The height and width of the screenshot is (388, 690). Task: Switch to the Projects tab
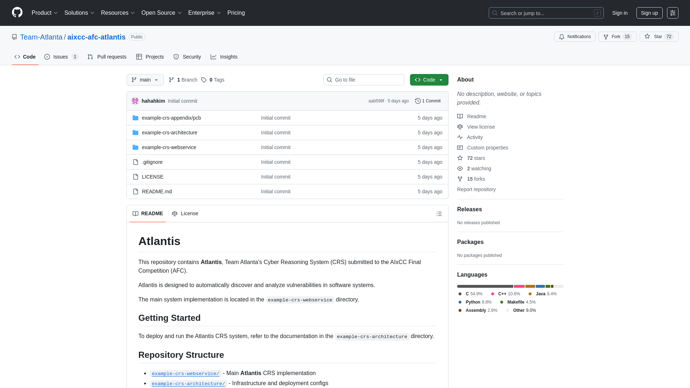pyautogui.click(x=150, y=57)
